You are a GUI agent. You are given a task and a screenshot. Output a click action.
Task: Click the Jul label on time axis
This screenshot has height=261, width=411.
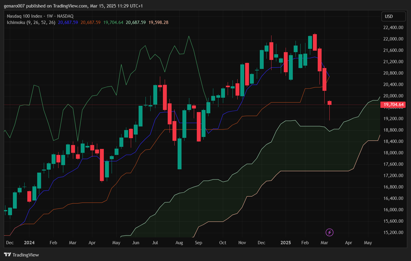(155, 243)
